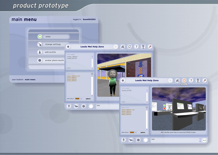Click the logged in name Guest562553
The image size is (218, 155).
(x=89, y=19)
